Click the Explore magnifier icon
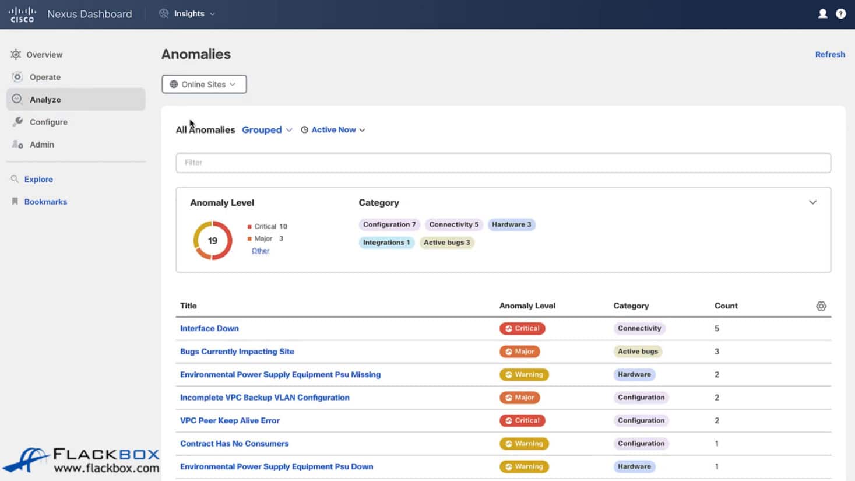The image size is (855, 481). pos(15,179)
